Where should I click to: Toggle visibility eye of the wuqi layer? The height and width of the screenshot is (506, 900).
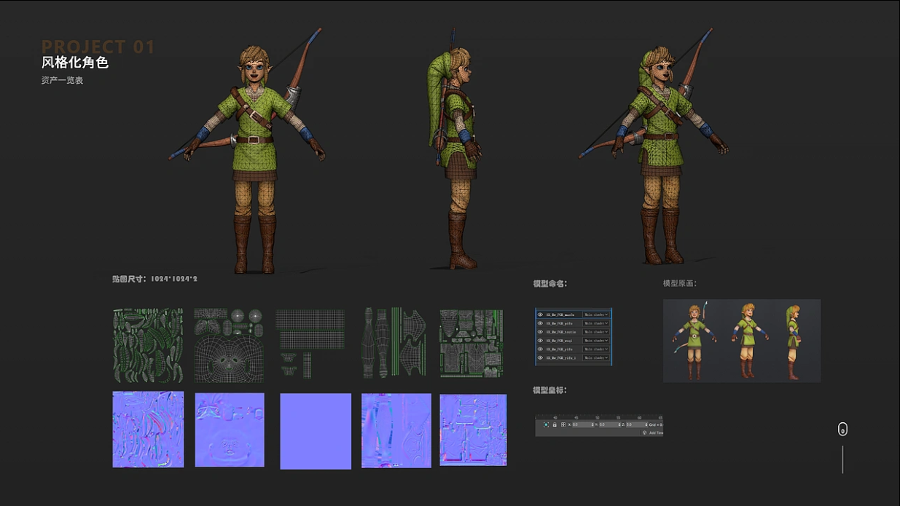(540, 341)
